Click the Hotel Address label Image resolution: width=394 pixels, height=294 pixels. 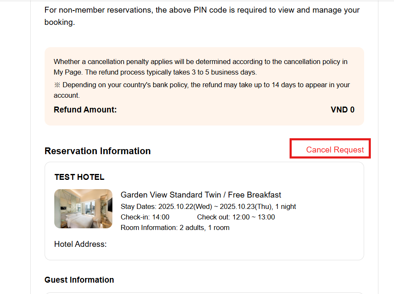pyautogui.click(x=80, y=244)
